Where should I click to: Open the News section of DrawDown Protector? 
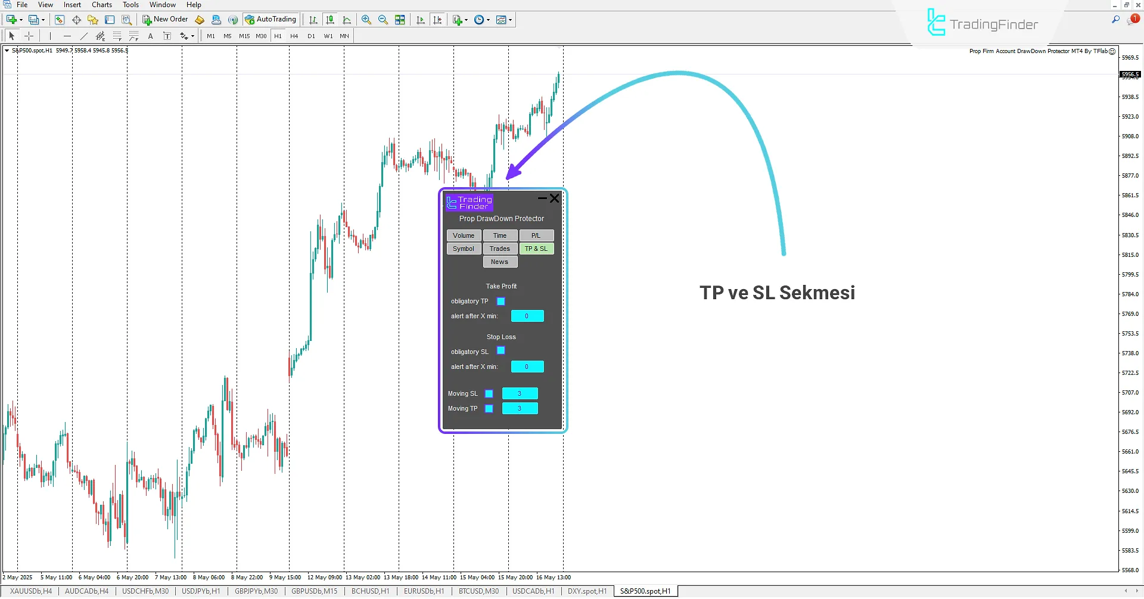tap(500, 261)
